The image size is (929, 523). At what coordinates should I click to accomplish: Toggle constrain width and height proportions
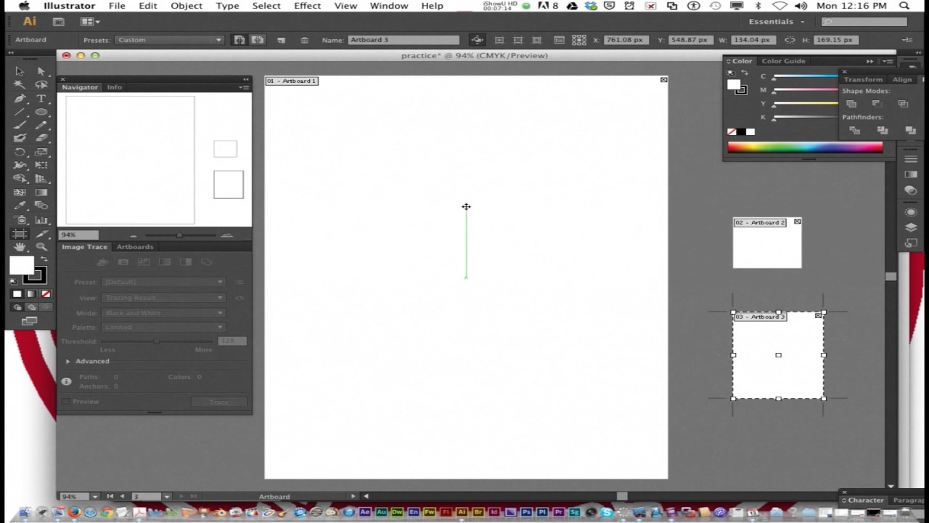tap(790, 40)
